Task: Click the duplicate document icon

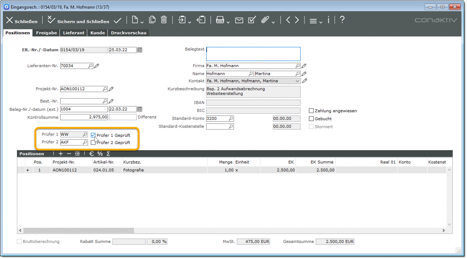Action: pyautogui.click(x=152, y=20)
